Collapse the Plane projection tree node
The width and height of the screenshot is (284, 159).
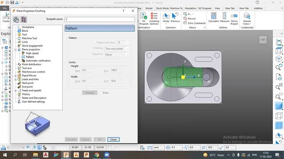click(x=16, y=49)
